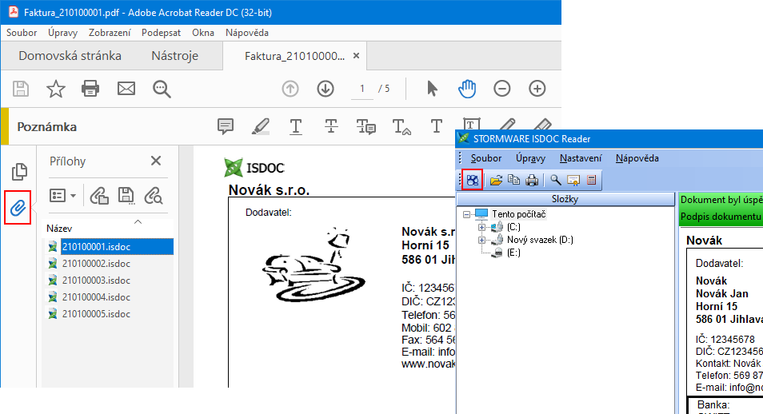
Task: Magnifier icon in ISDOC Reader toolbar
Action: [x=555, y=180]
